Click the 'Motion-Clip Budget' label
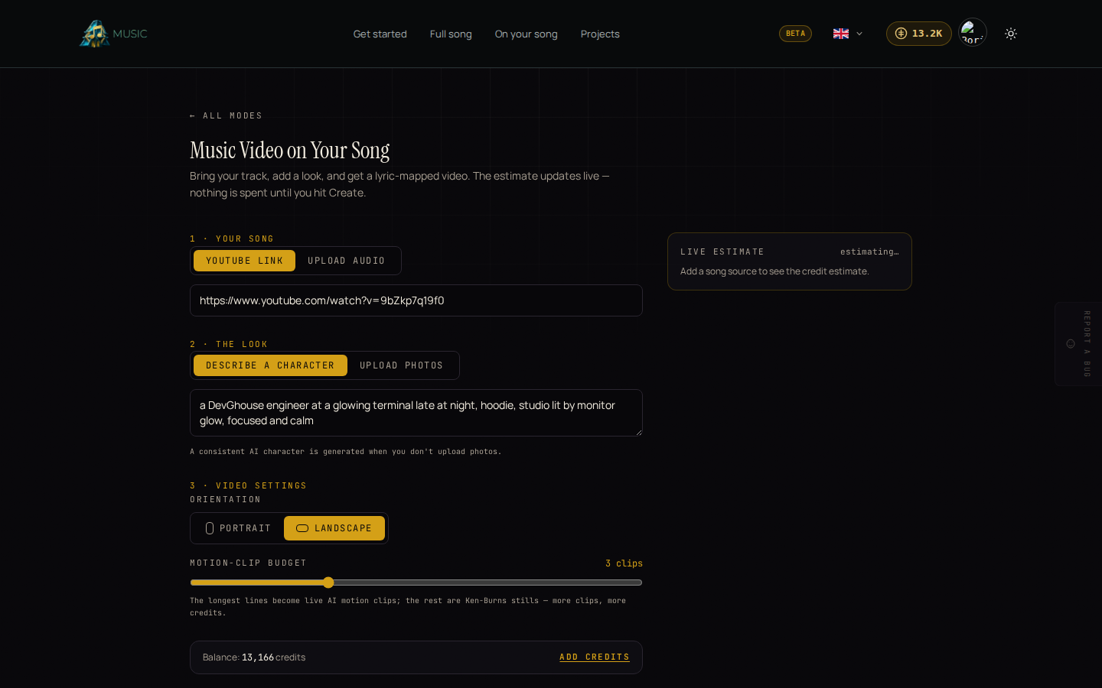This screenshot has height=688, width=1102. click(x=249, y=563)
